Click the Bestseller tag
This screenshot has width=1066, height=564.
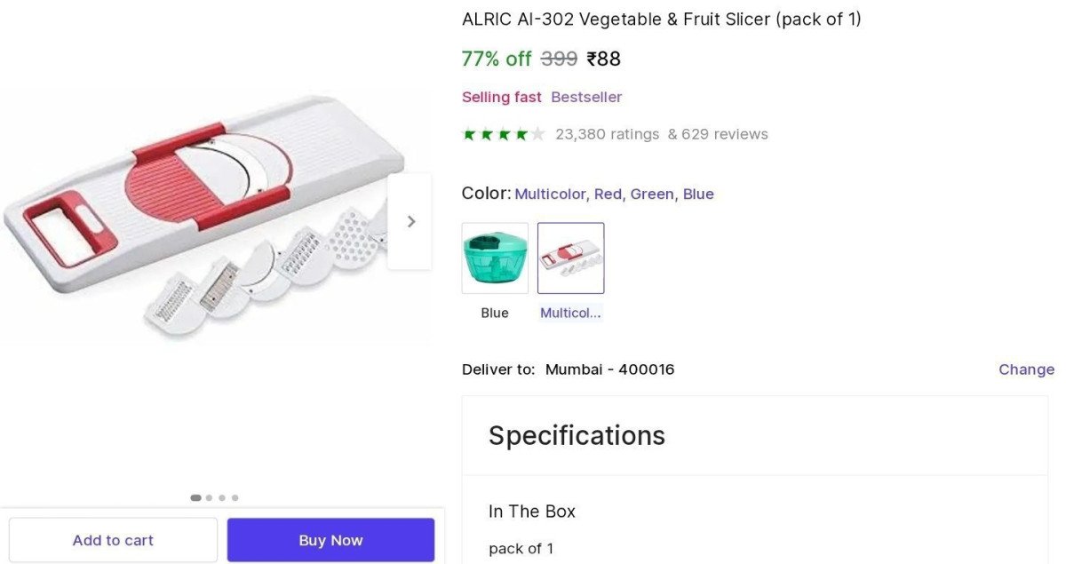tap(586, 97)
